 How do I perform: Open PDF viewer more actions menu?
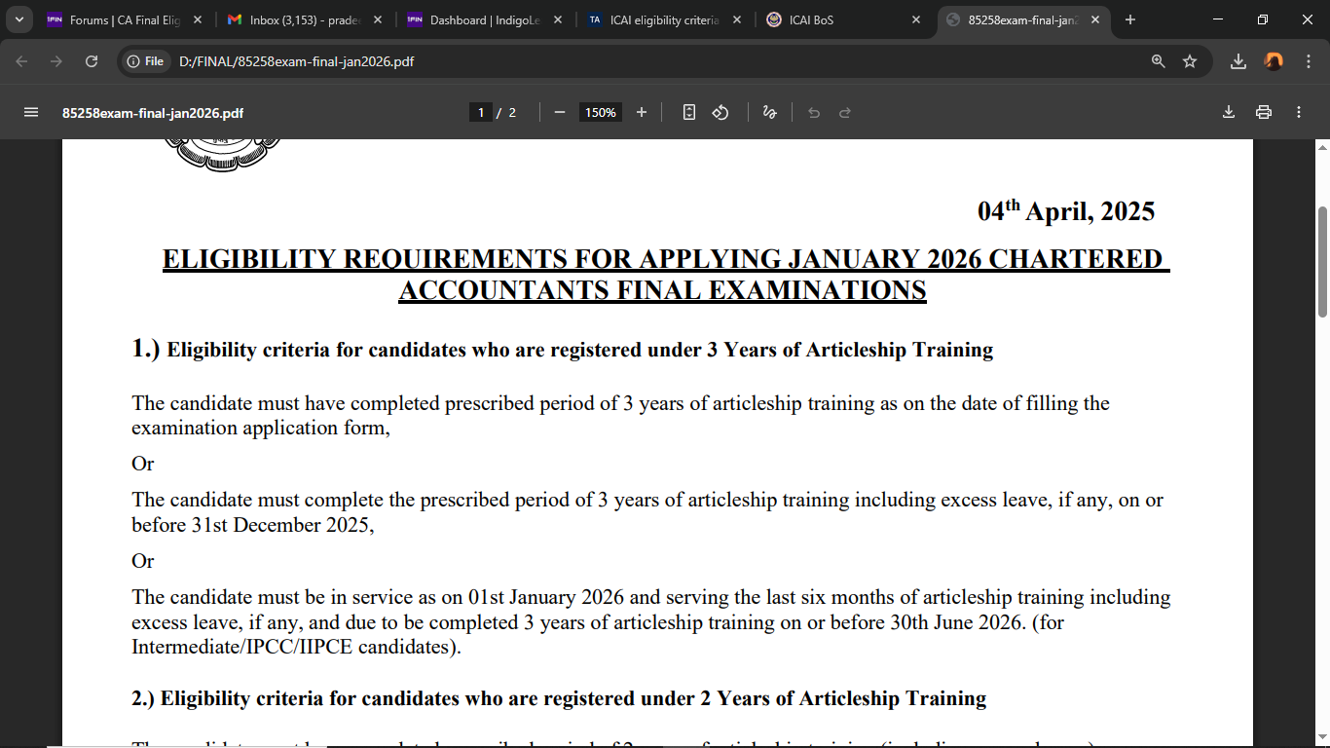coord(1299,113)
